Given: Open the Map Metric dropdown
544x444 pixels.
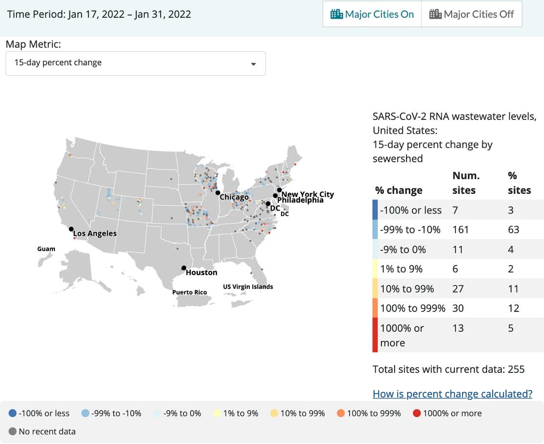Looking at the screenshot, I should pos(136,64).
